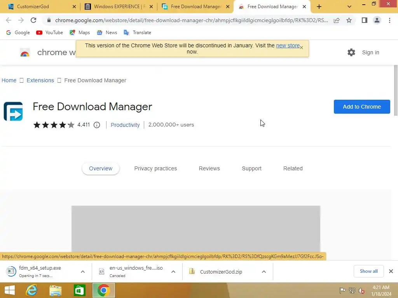Click the extension screenshot preview placeholder
Image resolution: width=398 pixels, height=298 pixels.
tap(196, 229)
